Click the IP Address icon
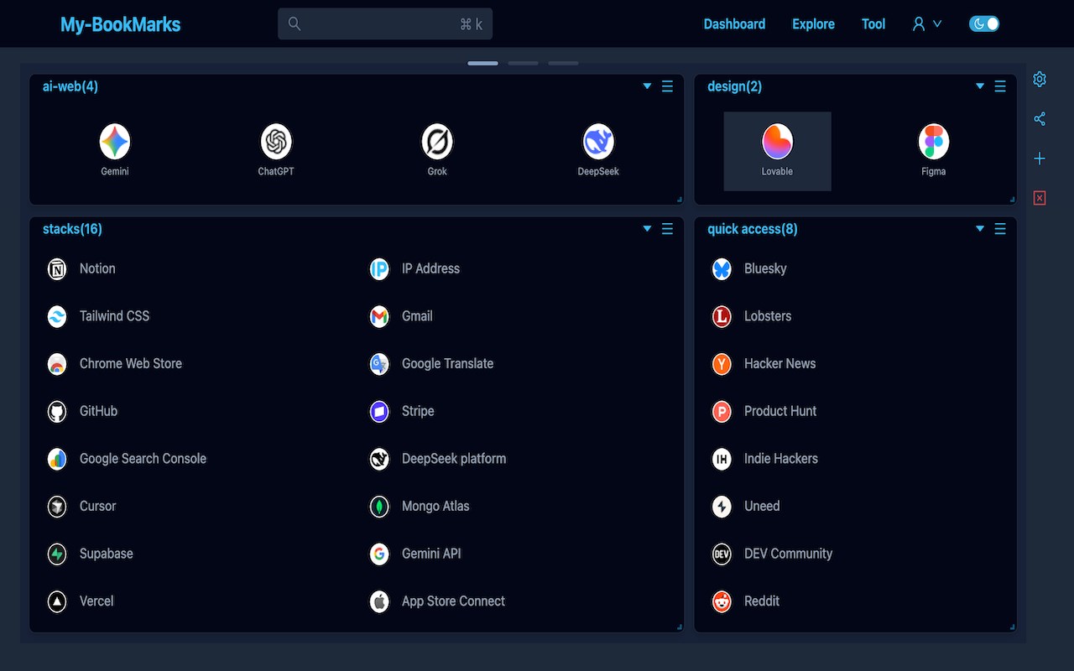 [x=379, y=269]
